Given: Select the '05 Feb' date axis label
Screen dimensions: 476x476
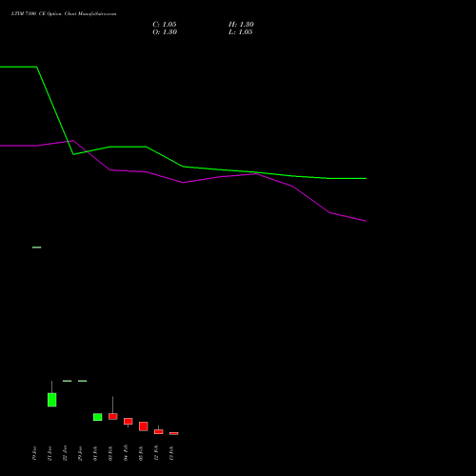Looking at the screenshot, I should coord(141,453).
